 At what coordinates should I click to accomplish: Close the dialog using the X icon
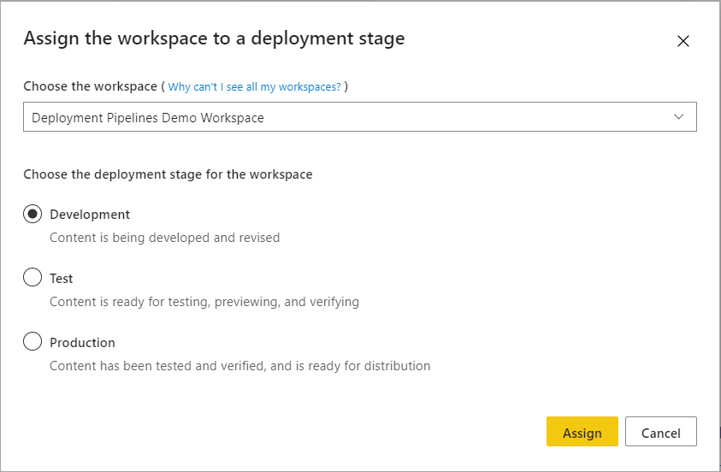tap(683, 41)
